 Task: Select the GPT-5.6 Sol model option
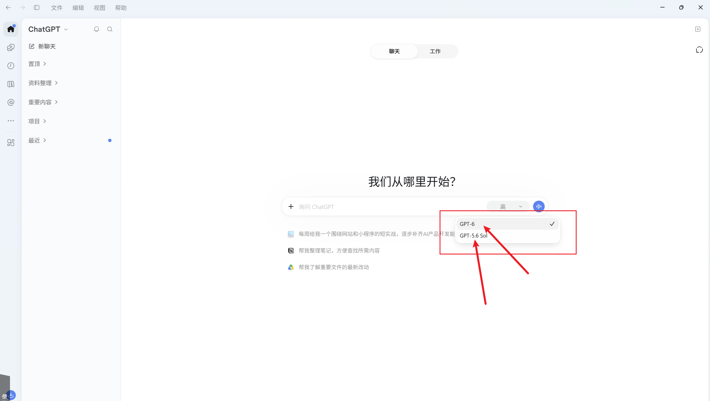[x=507, y=236]
